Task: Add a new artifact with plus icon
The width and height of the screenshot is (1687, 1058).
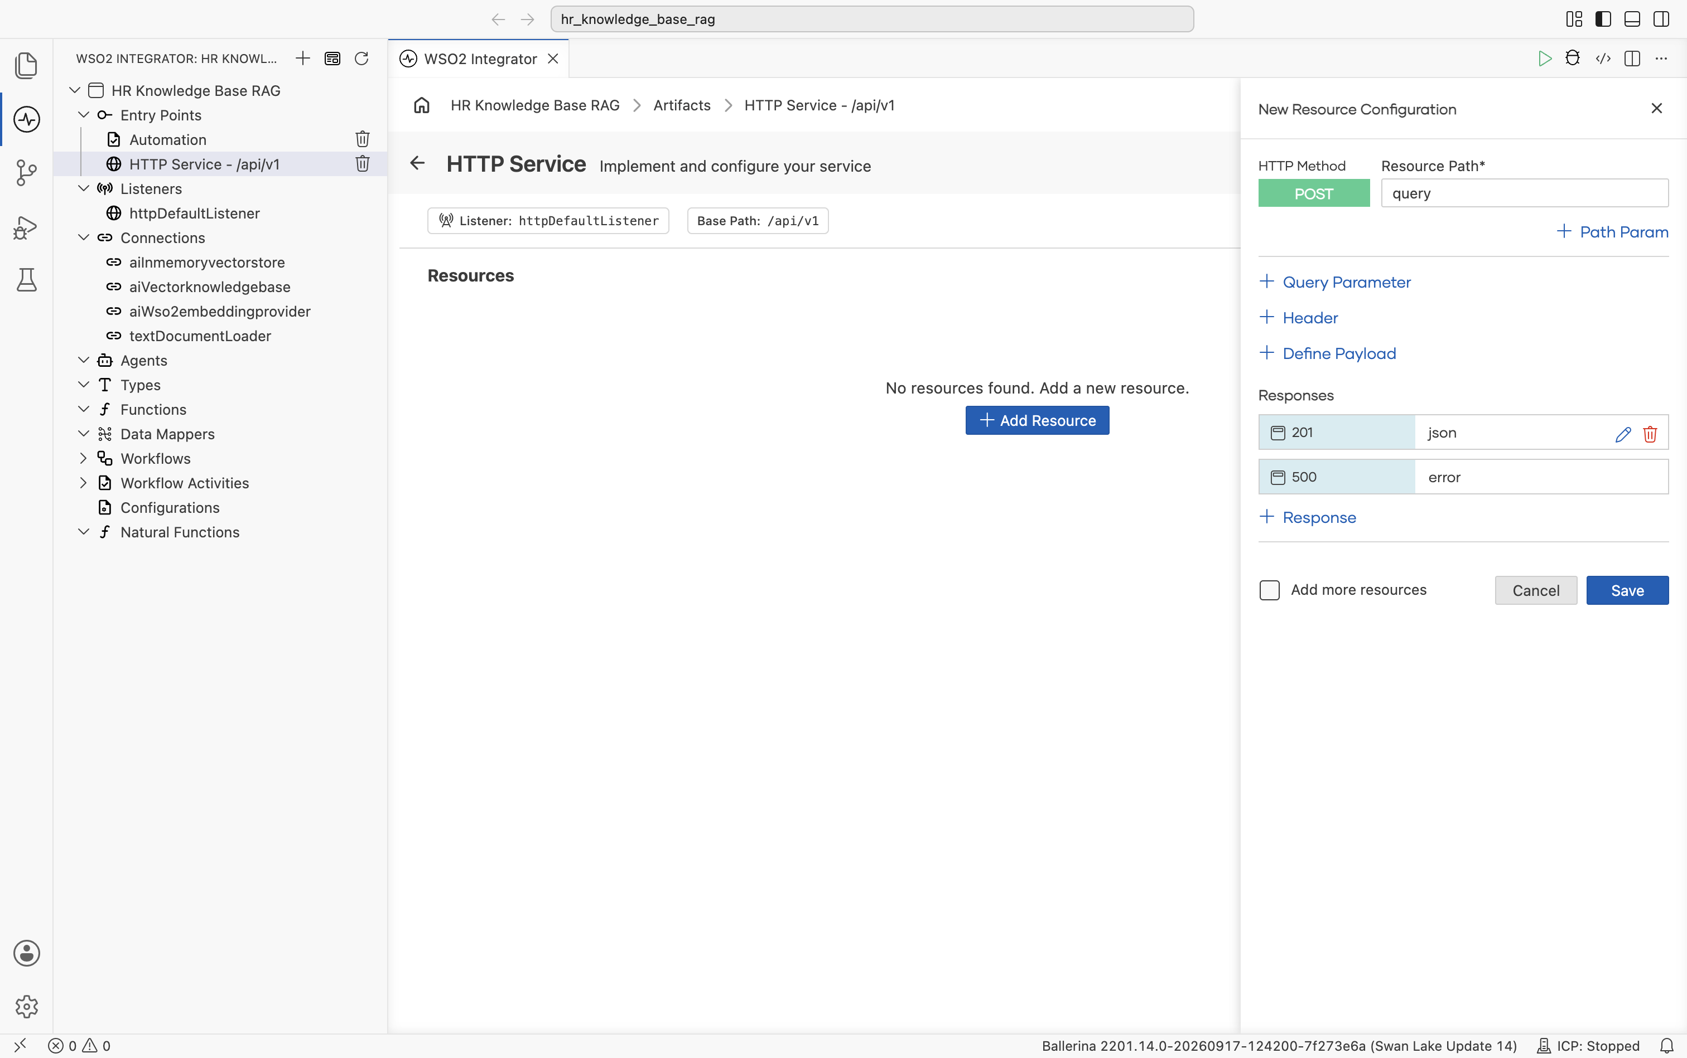Action: (x=302, y=58)
